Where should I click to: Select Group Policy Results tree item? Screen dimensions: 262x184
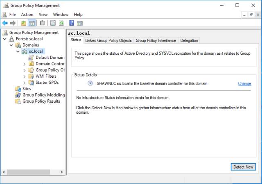coord(41,101)
